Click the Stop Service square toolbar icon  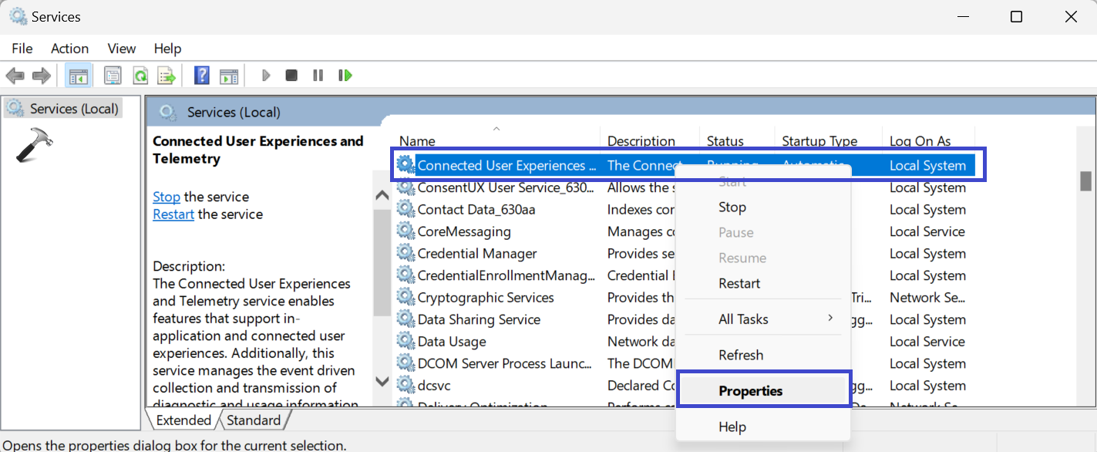[x=291, y=76]
